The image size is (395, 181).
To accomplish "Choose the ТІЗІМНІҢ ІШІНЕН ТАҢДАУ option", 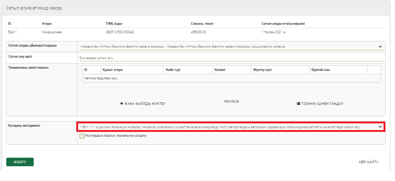I will 322,104.
